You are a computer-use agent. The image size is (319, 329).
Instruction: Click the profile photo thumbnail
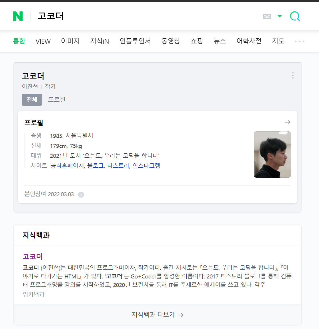(x=272, y=155)
